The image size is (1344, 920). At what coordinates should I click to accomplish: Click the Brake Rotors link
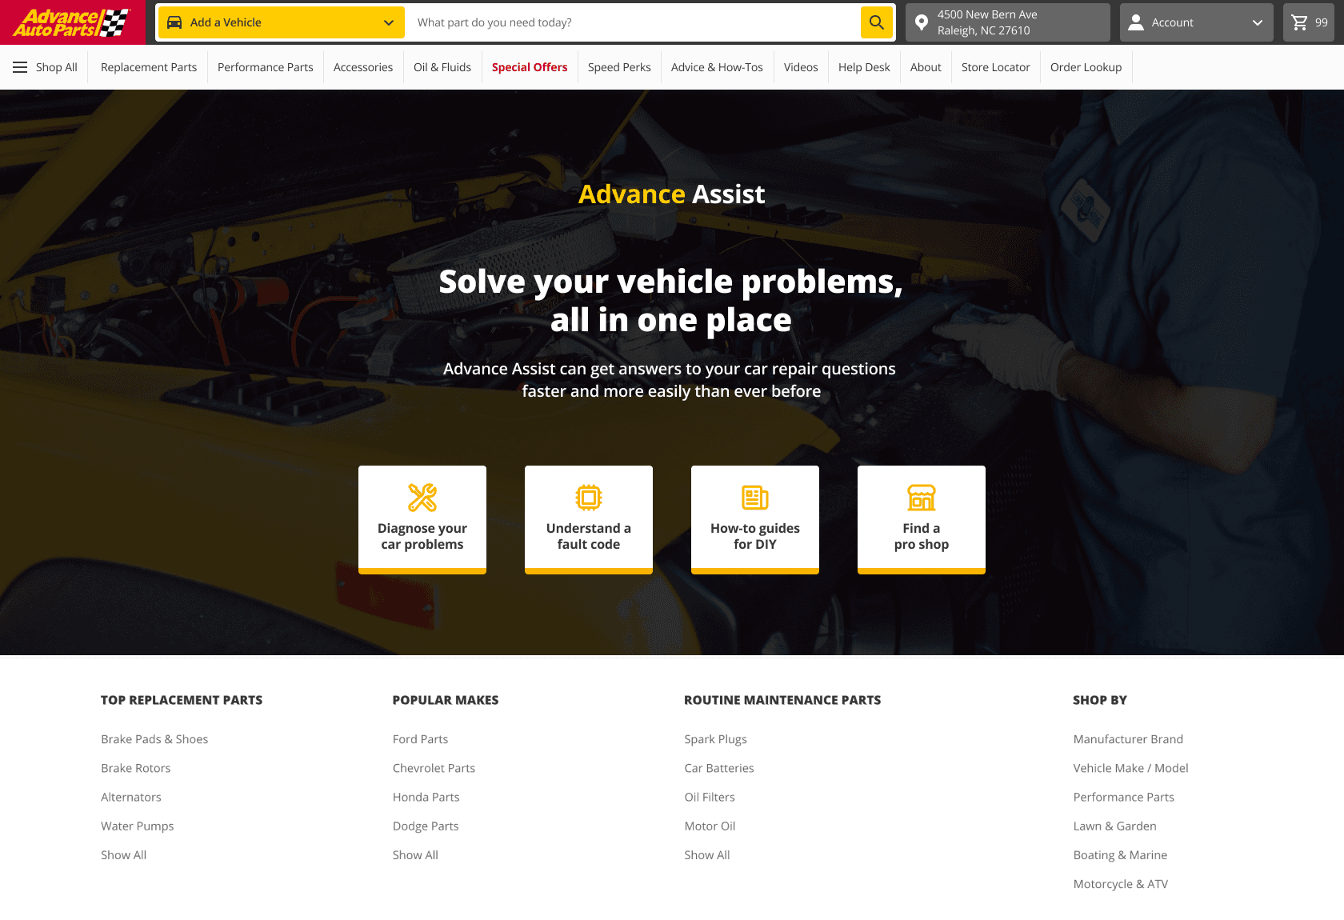coord(136,768)
